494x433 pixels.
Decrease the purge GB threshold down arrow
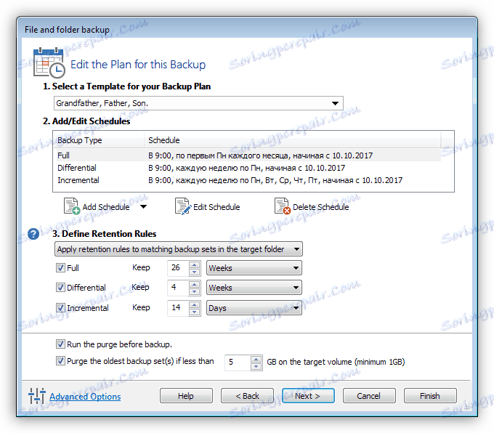(x=256, y=366)
